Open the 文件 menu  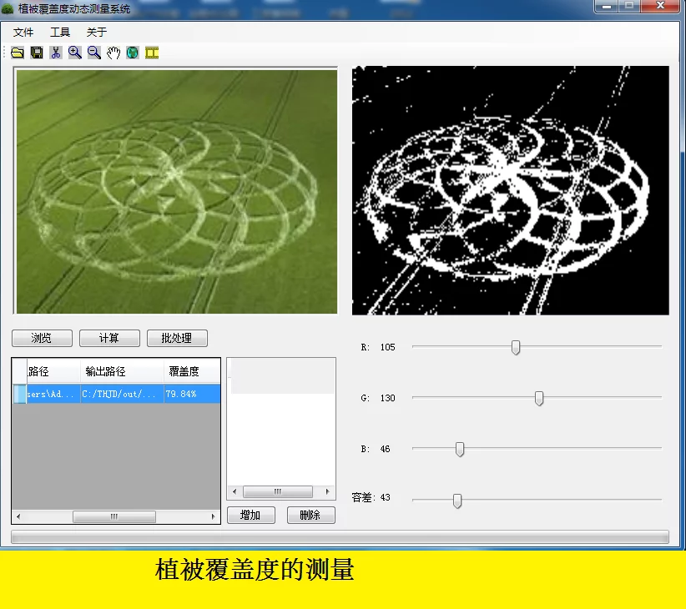tap(23, 32)
